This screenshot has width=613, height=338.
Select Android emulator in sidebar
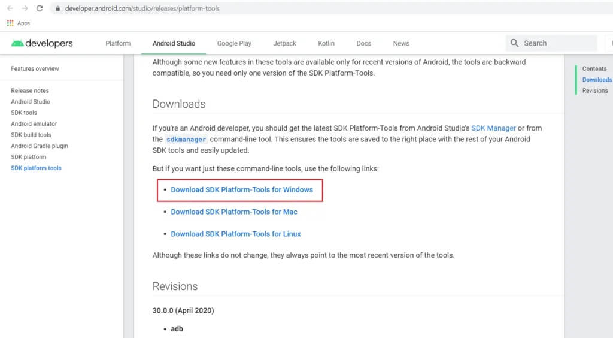[34, 124]
